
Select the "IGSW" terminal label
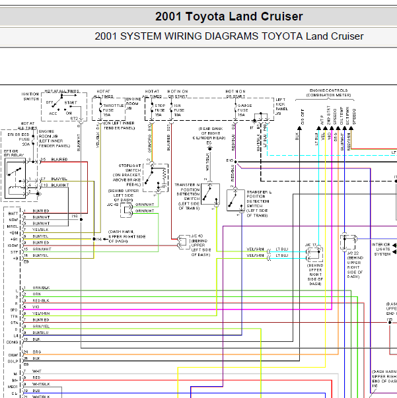coord(13,246)
